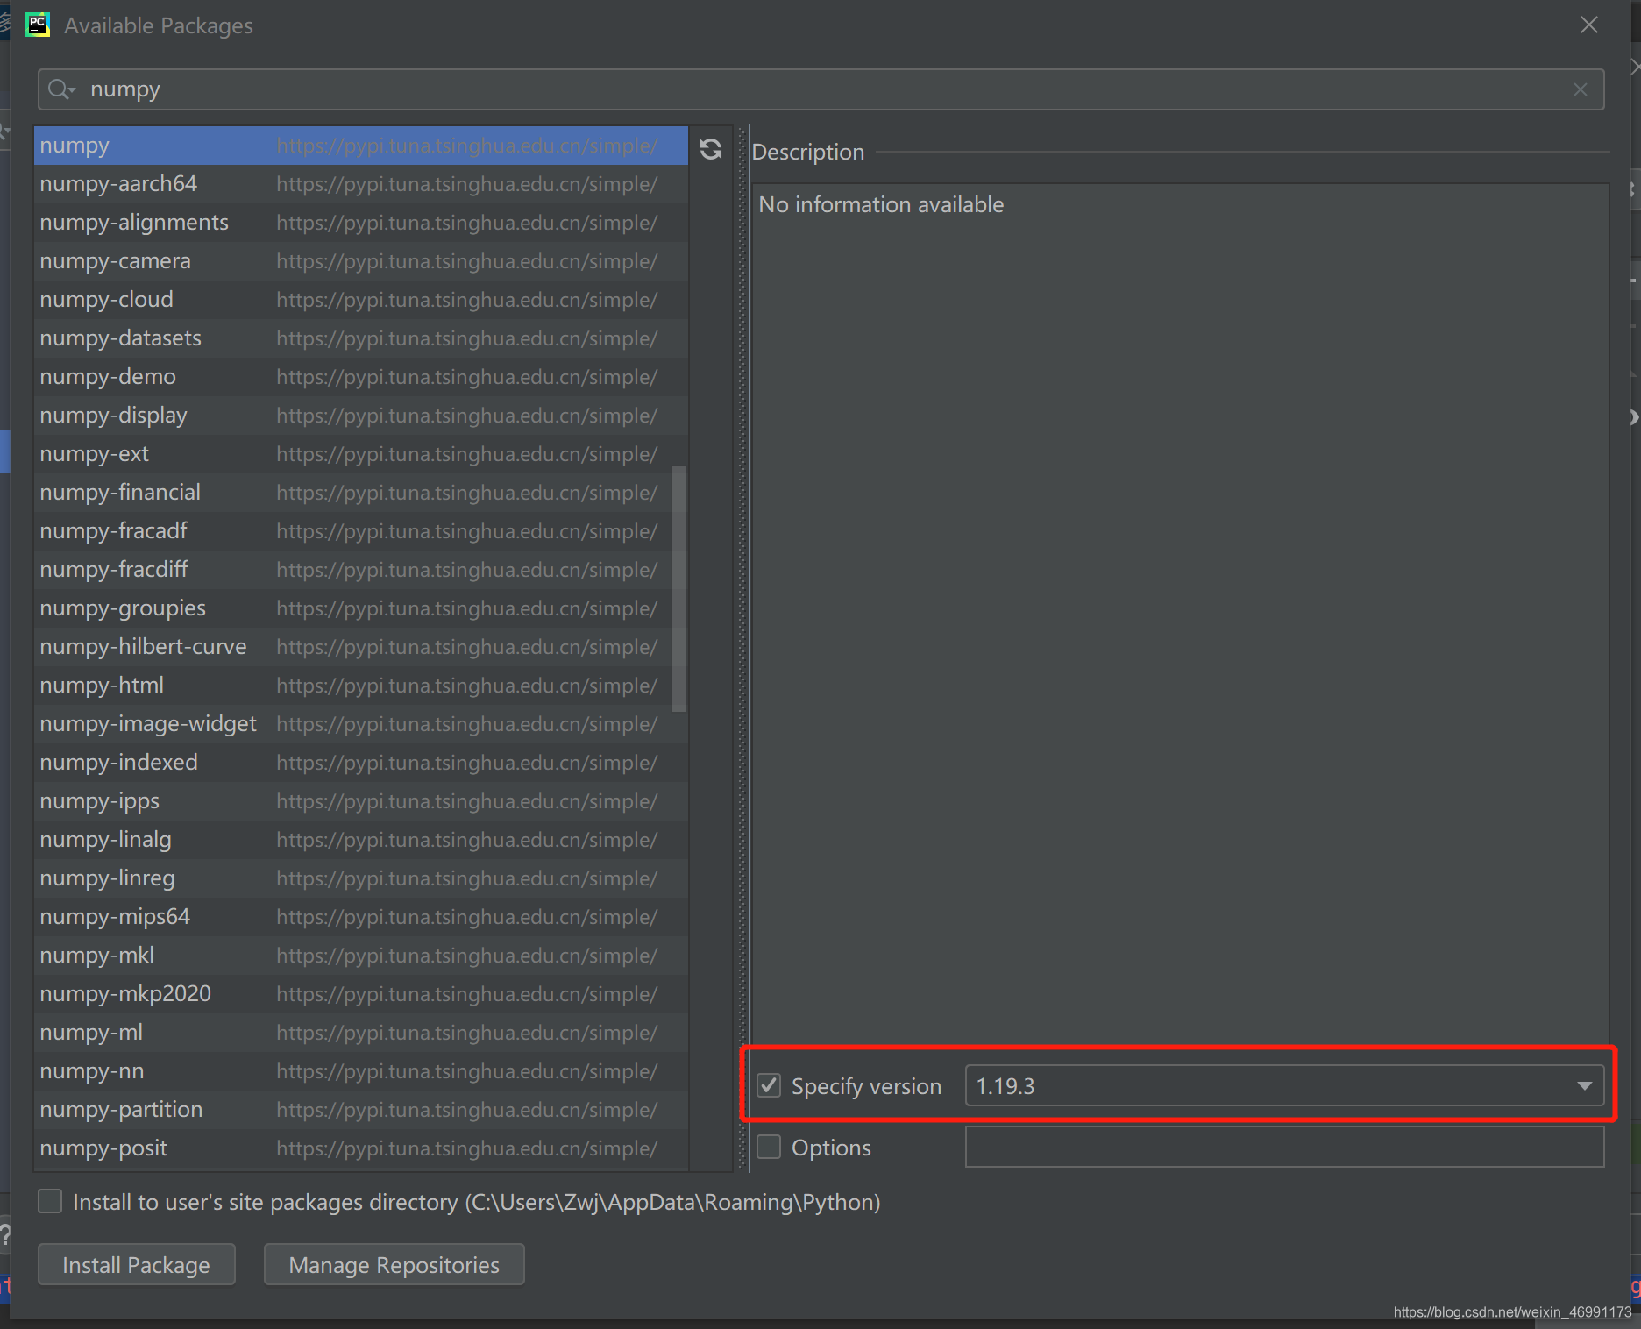Click the Install Package button

click(x=137, y=1264)
